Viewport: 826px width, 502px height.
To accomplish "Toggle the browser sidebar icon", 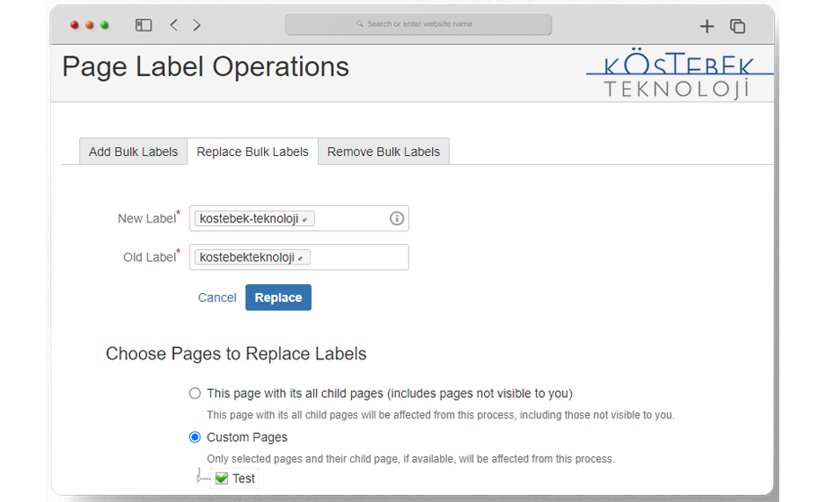I will (144, 25).
